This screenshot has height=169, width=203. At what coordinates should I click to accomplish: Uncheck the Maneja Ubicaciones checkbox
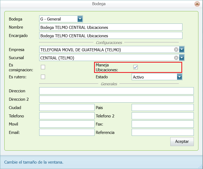136,67
